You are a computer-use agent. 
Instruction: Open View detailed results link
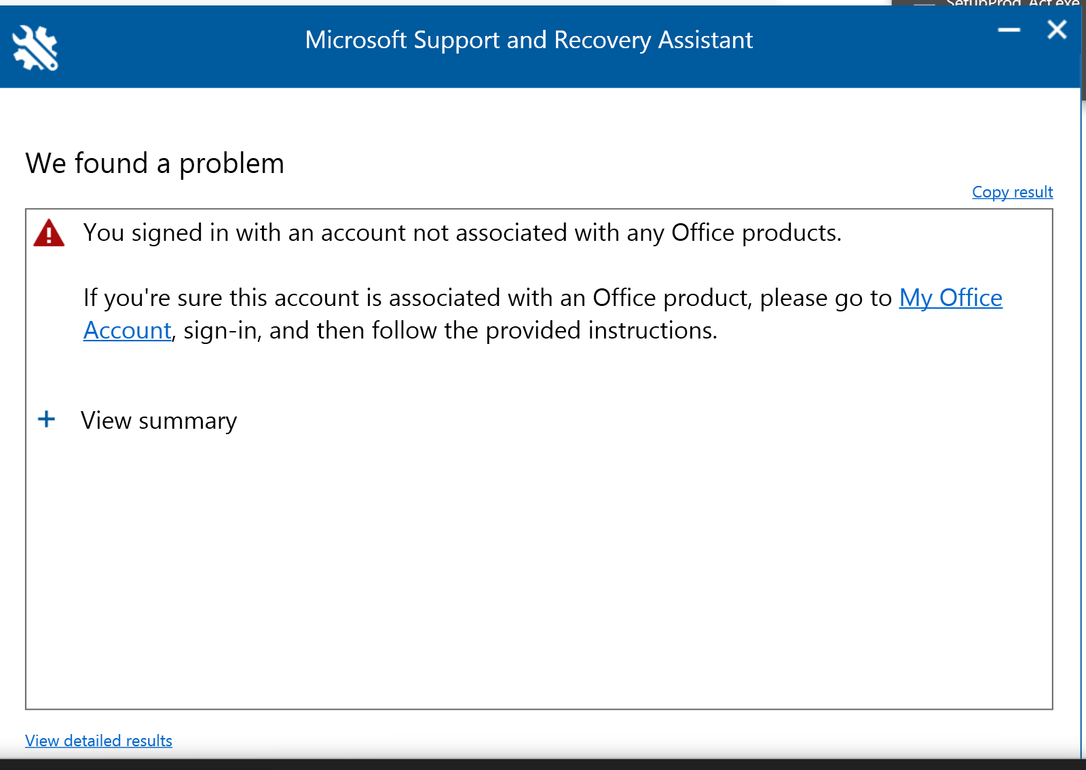(98, 741)
